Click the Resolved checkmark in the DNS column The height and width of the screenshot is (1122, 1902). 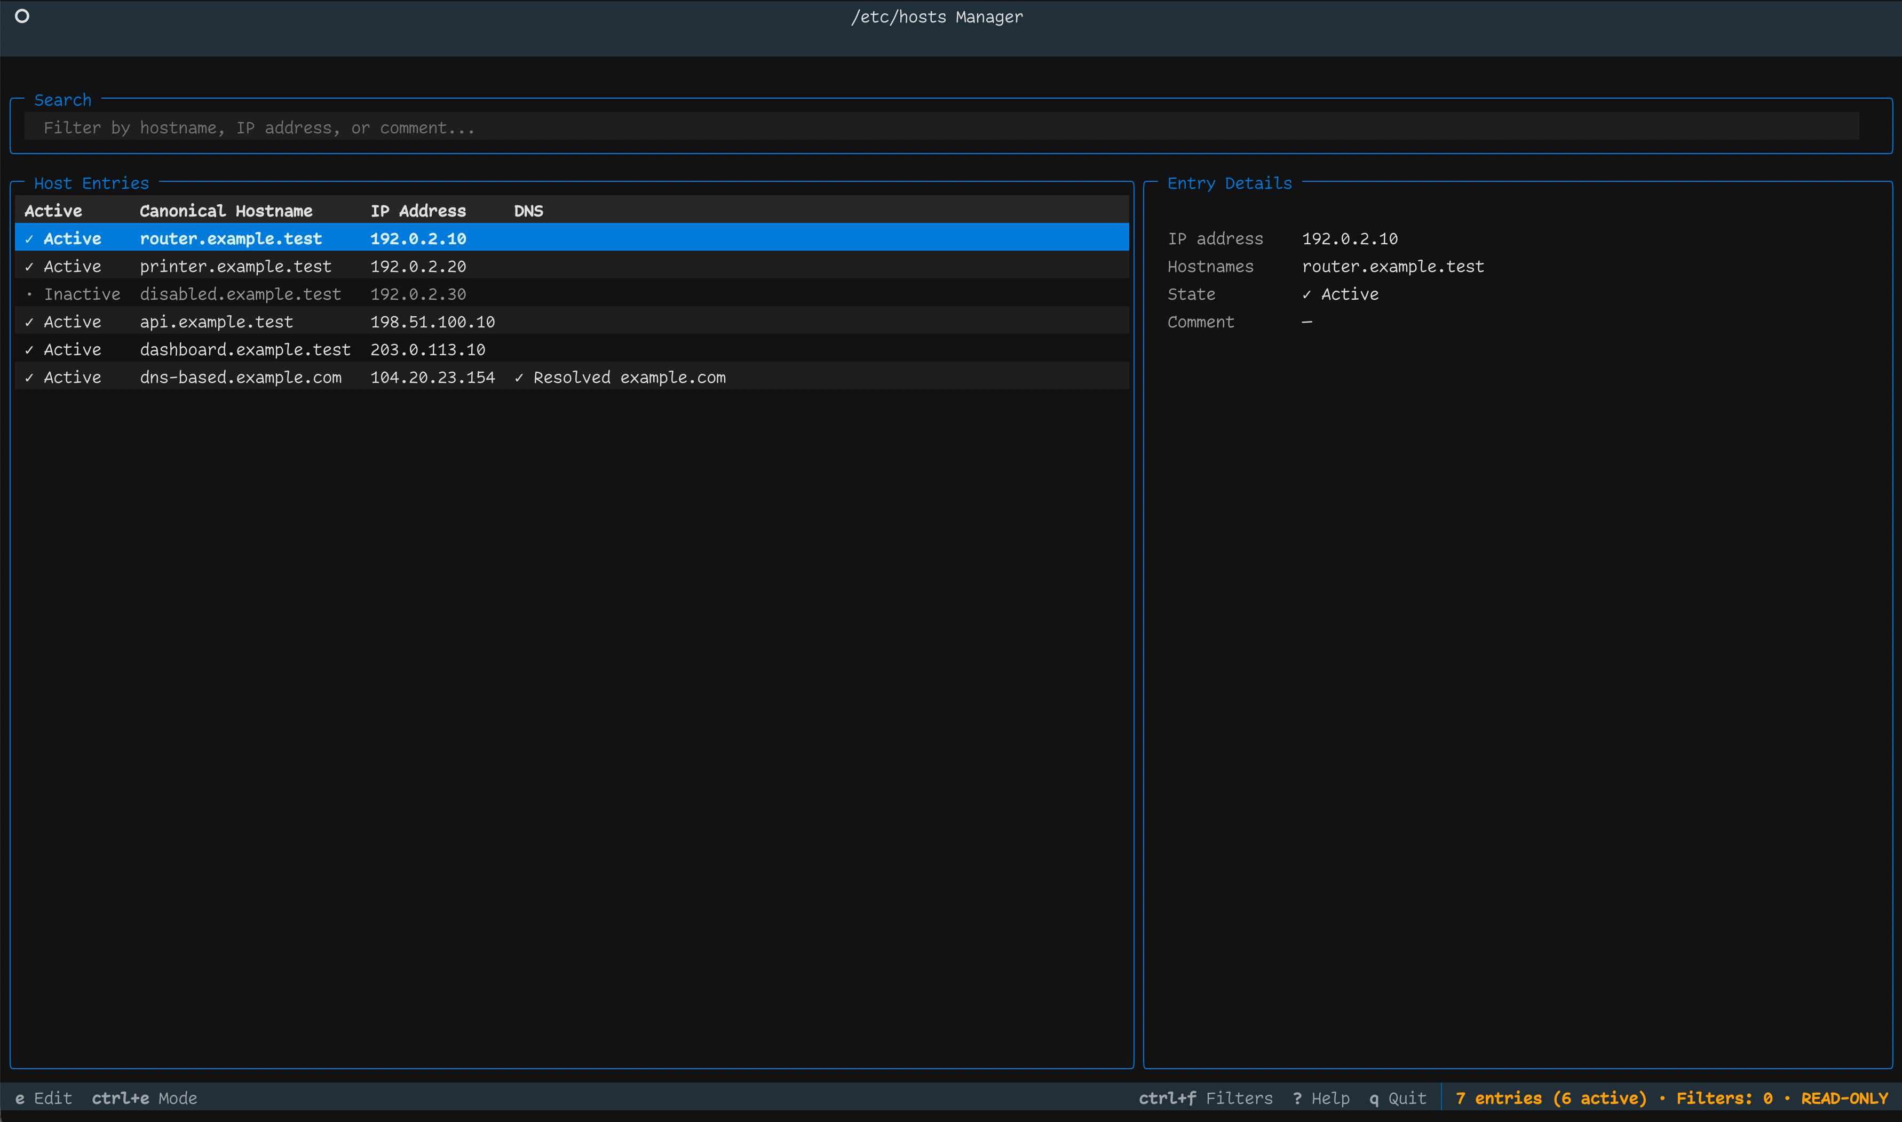click(518, 377)
